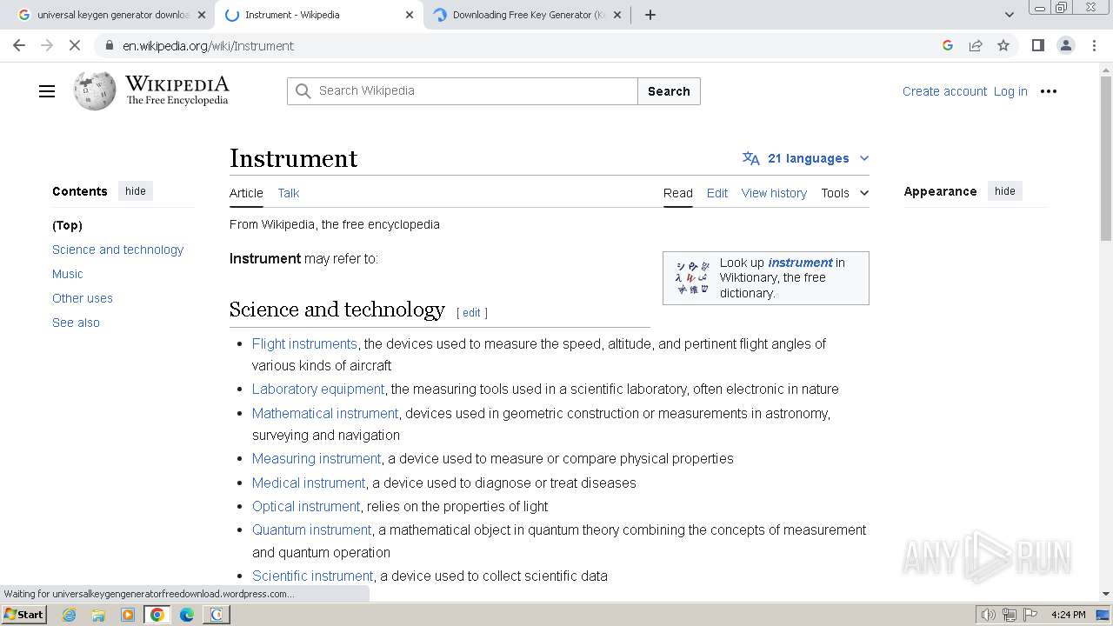Image resolution: width=1113 pixels, height=626 pixels.
Task: Open the tab search chevron dropdown
Action: [1010, 15]
